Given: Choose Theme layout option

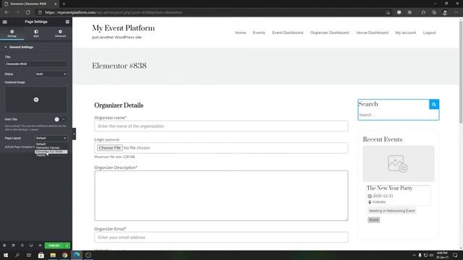Looking at the screenshot, I should 41,155.
